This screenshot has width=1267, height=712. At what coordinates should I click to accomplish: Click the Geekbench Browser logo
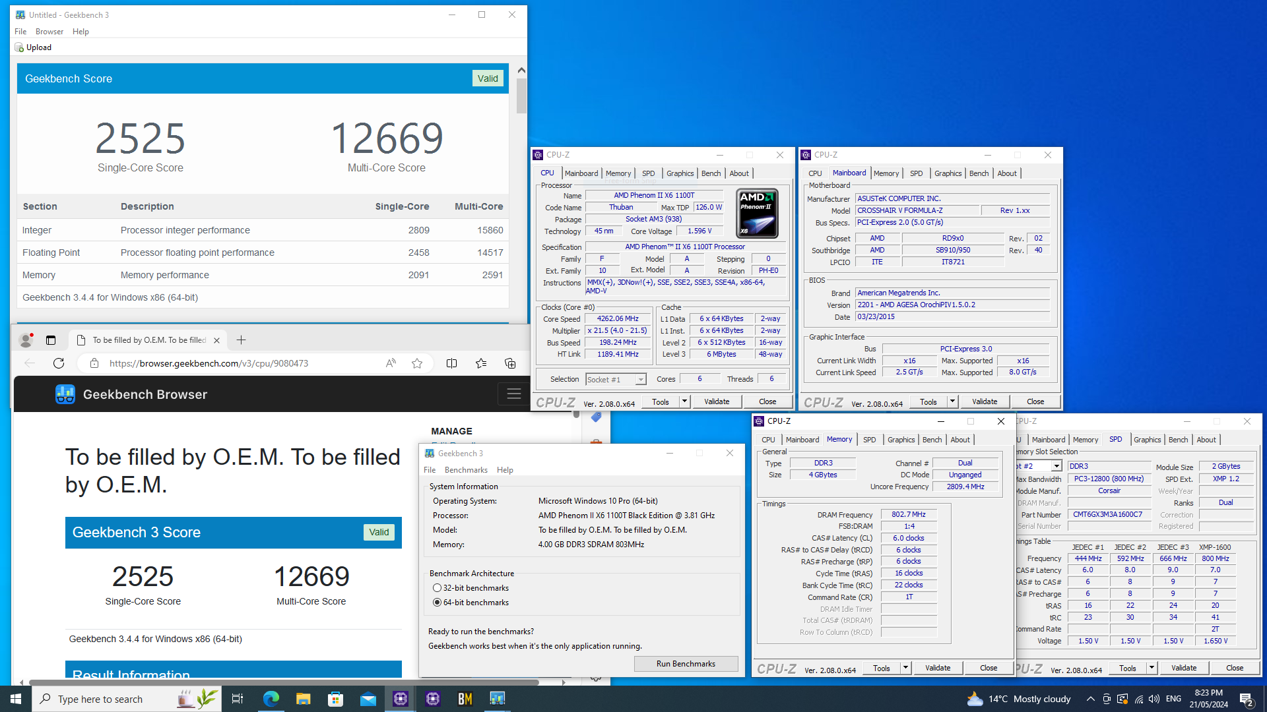pos(65,394)
